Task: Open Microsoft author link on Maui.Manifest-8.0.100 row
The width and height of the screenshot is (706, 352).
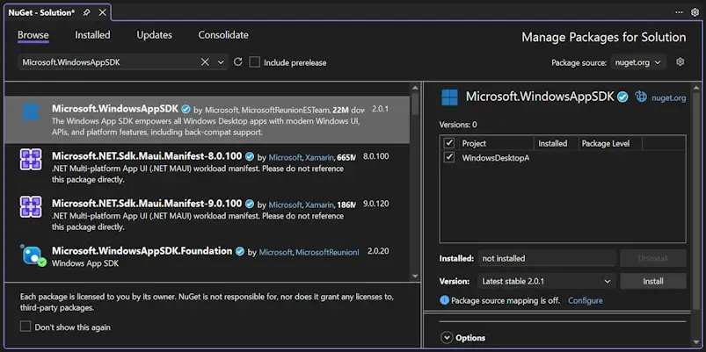Action: coord(285,157)
